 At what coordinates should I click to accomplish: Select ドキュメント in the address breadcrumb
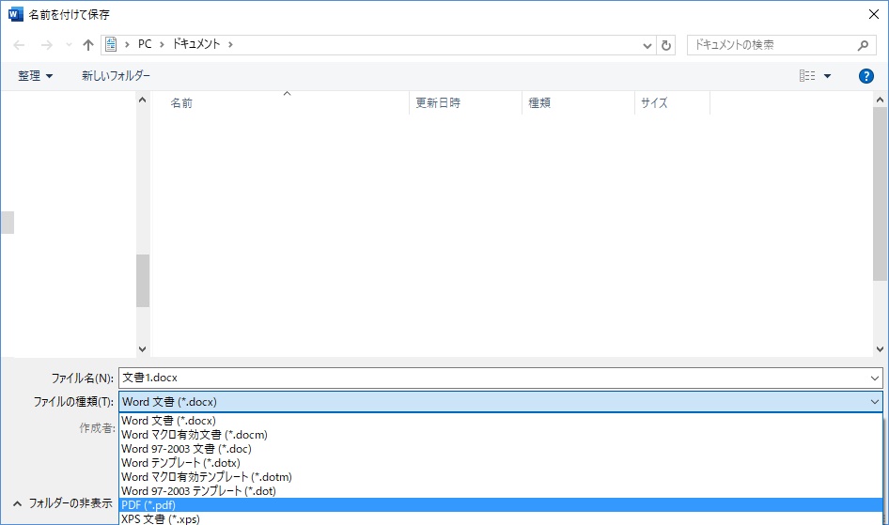point(195,44)
